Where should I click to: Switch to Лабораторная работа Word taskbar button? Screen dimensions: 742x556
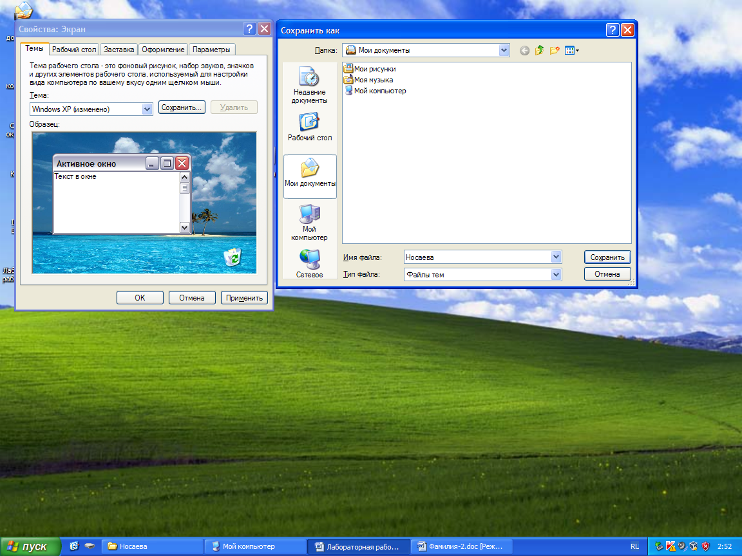point(358,546)
